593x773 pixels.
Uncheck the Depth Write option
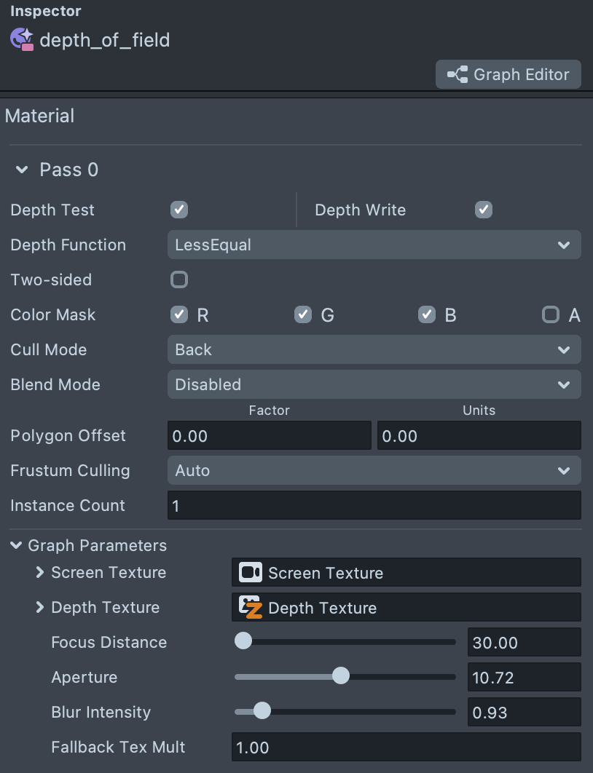click(484, 210)
